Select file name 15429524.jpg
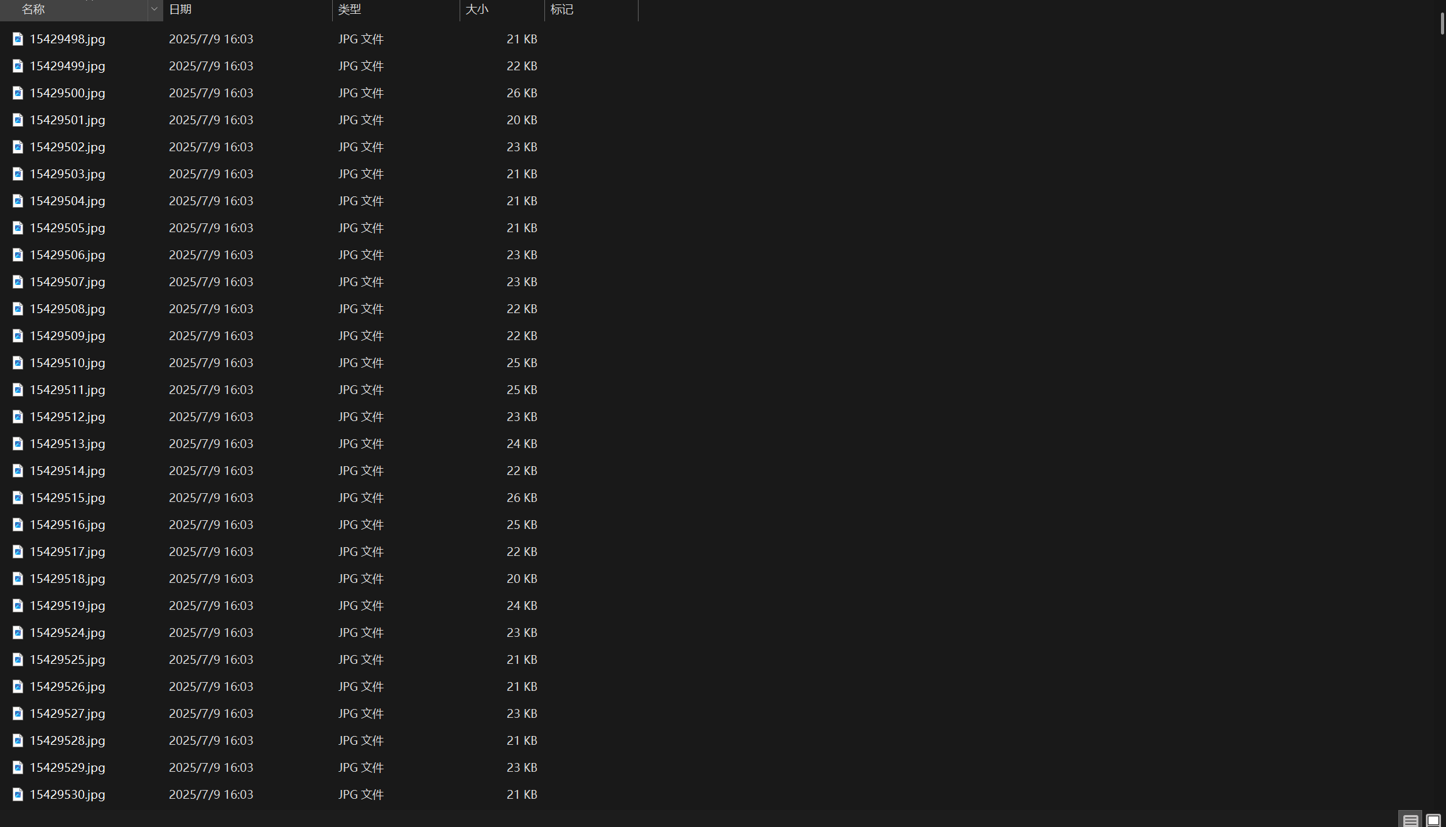 click(67, 632)
